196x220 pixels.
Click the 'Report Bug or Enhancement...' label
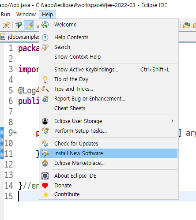(90, 99)
